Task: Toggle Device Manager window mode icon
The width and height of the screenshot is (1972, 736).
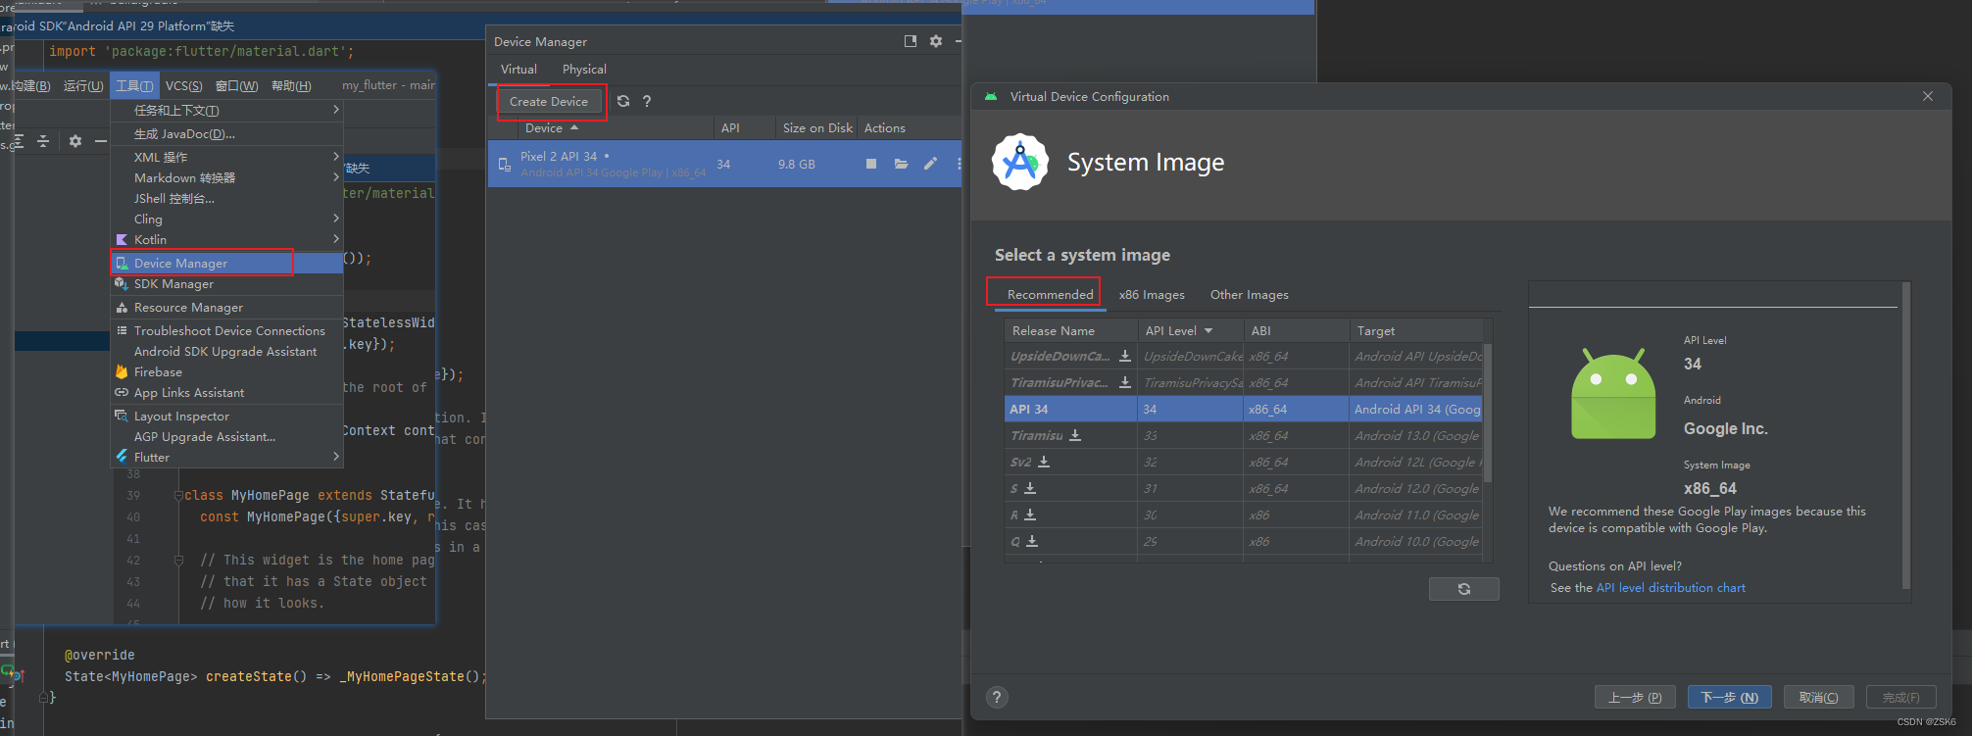Action: tap(910, 41)
